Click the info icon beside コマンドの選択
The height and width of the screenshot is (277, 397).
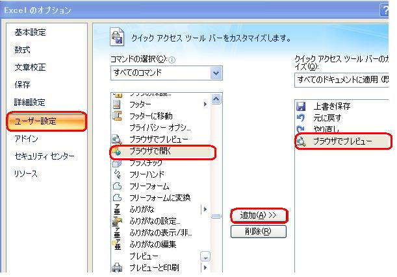[172, 60]
